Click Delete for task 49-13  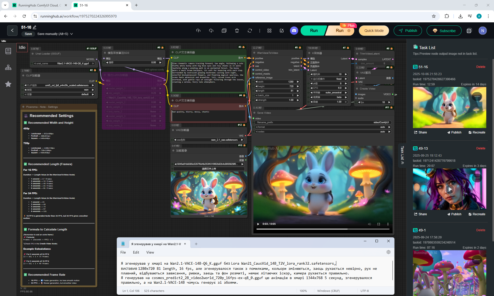tap(480, 148)
